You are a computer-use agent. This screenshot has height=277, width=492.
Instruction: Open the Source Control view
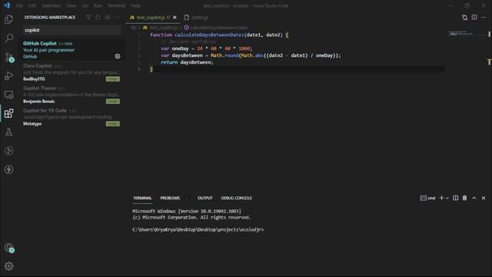tap(8, 57)
